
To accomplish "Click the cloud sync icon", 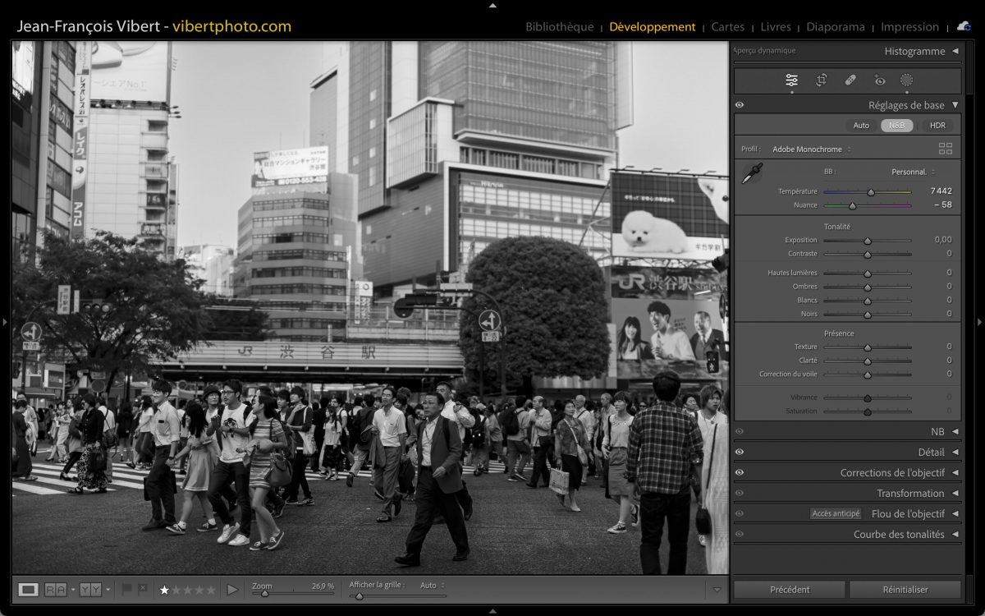I will pos(963,26).
